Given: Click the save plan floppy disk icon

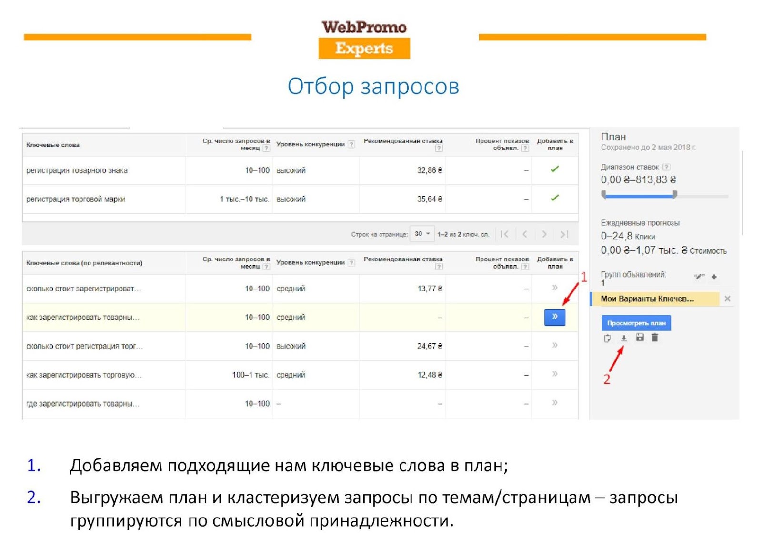Looking at the screenshot, I should [640, 338].
